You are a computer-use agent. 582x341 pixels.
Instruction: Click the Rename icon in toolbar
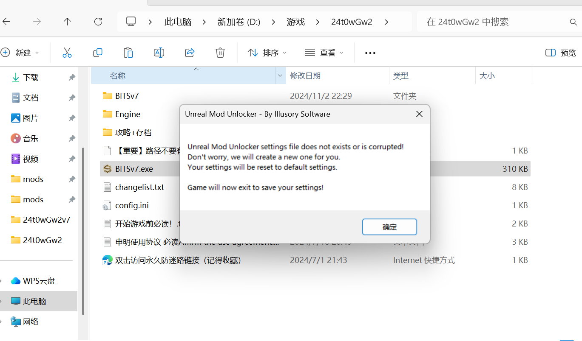point(159,53)
